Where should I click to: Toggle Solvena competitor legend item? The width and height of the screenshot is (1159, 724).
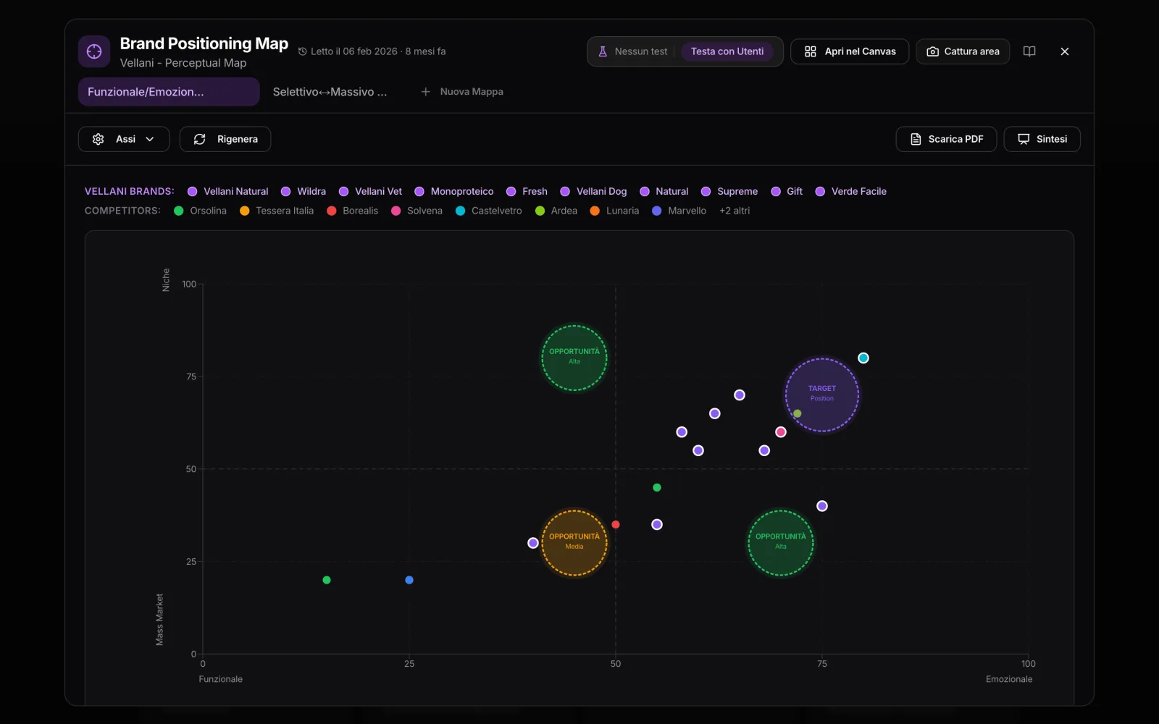[x=417, y=211]
